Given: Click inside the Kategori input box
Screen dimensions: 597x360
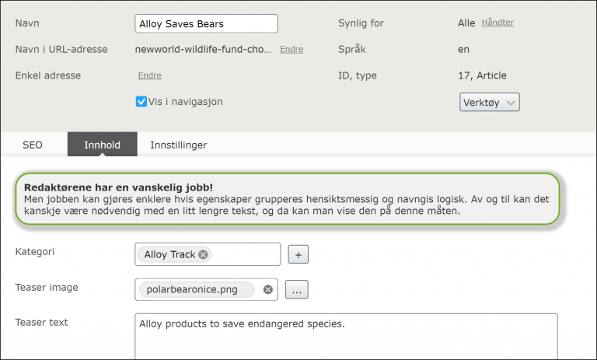Looking at the screenshot, I should click(x=246, y=254).
